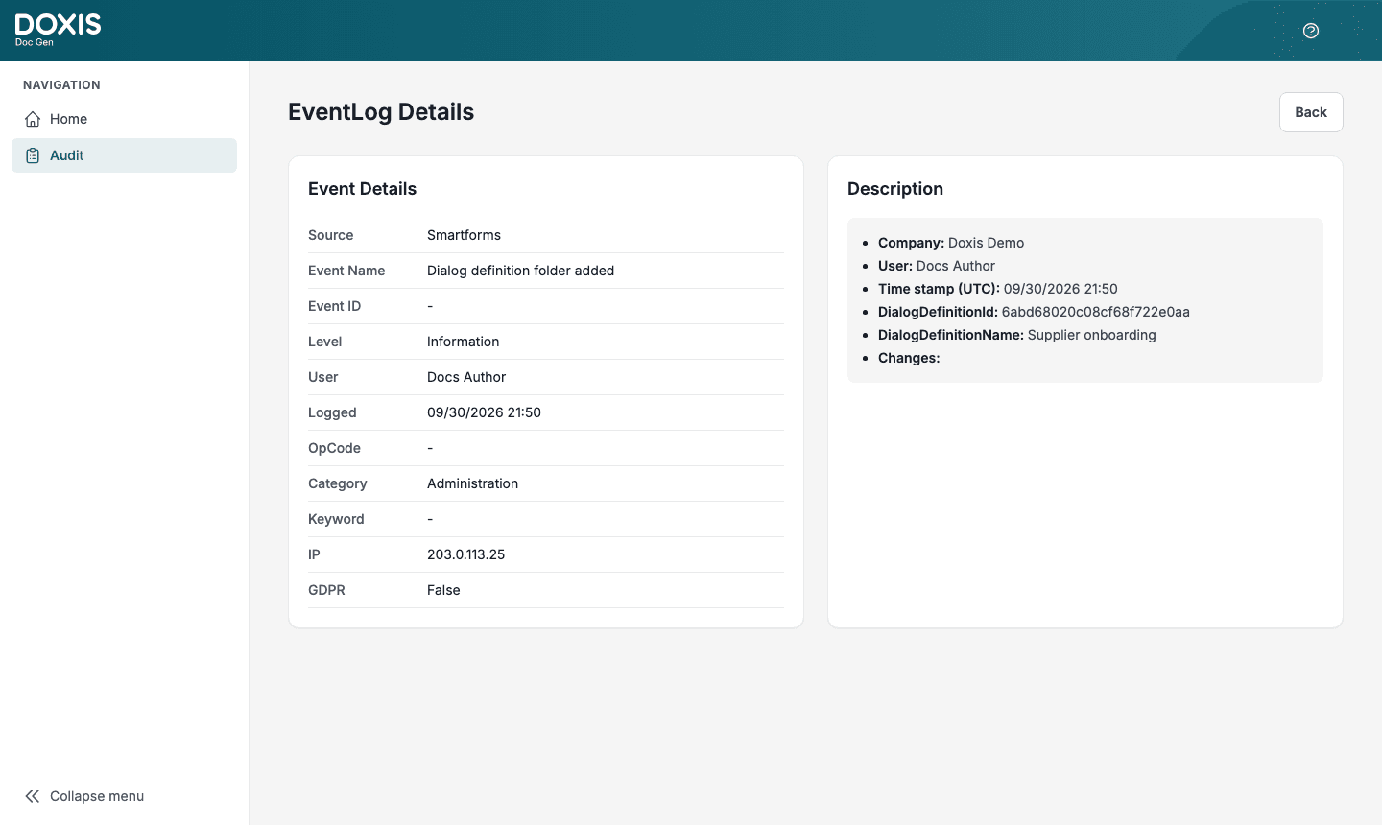1382x825 pixels.
Task: Click the Changes: line in Description
Action: [909, 358]
